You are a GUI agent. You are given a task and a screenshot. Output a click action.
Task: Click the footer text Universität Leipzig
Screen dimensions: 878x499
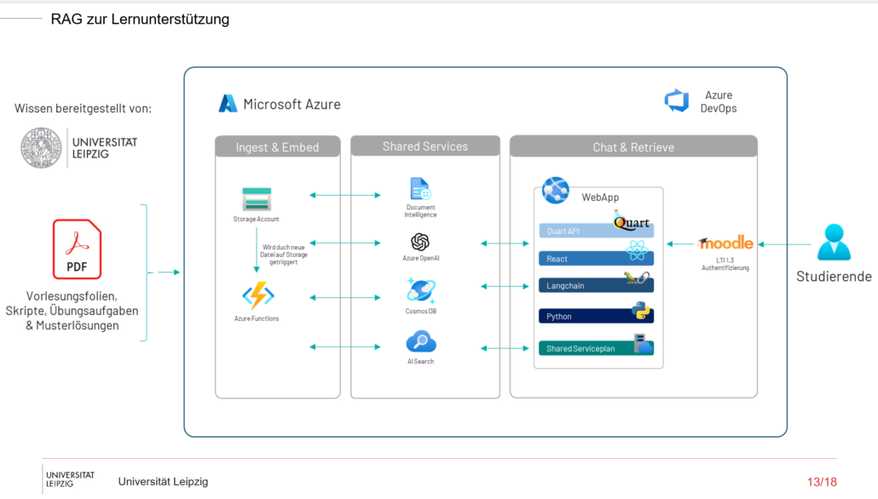163,481
